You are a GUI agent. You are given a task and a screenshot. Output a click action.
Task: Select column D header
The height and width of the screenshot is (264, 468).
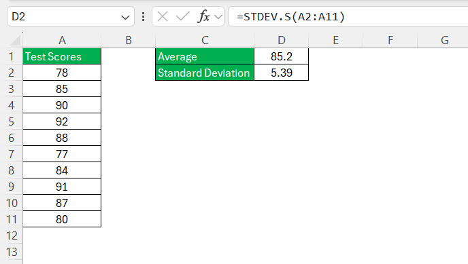(282, 40)
